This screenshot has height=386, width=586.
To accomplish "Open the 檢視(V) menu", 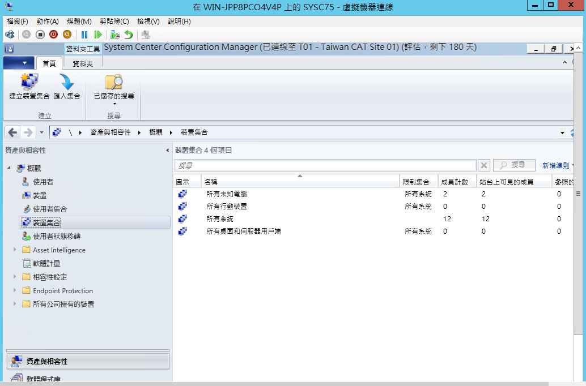I will click(148, 22).
